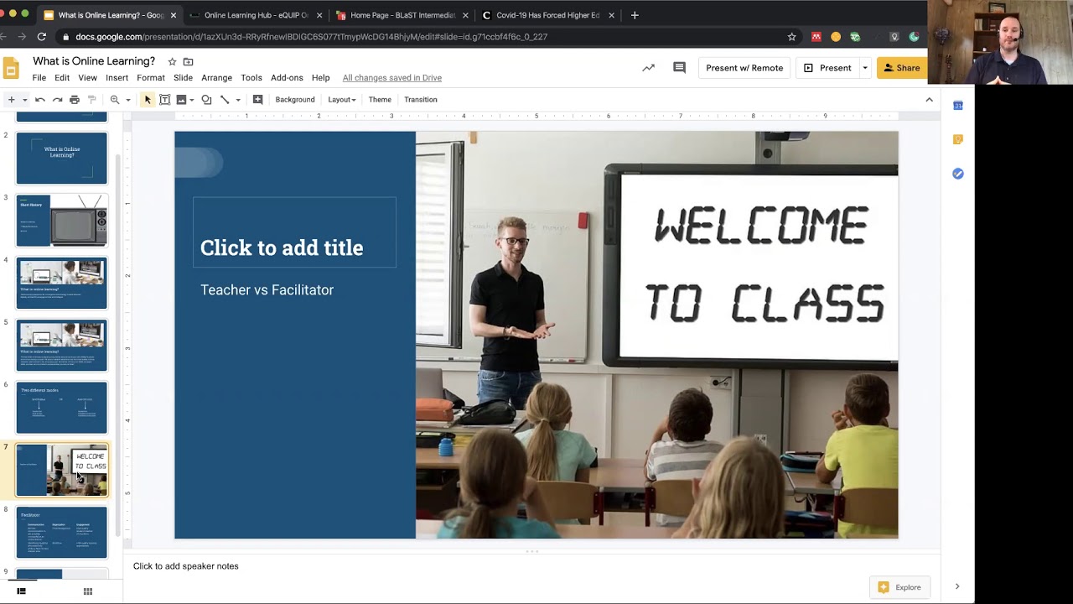This screenshot has width=1073, height=604.
Task: Open the Line type dropdown arrow
Action: click(x=238, y=100)
